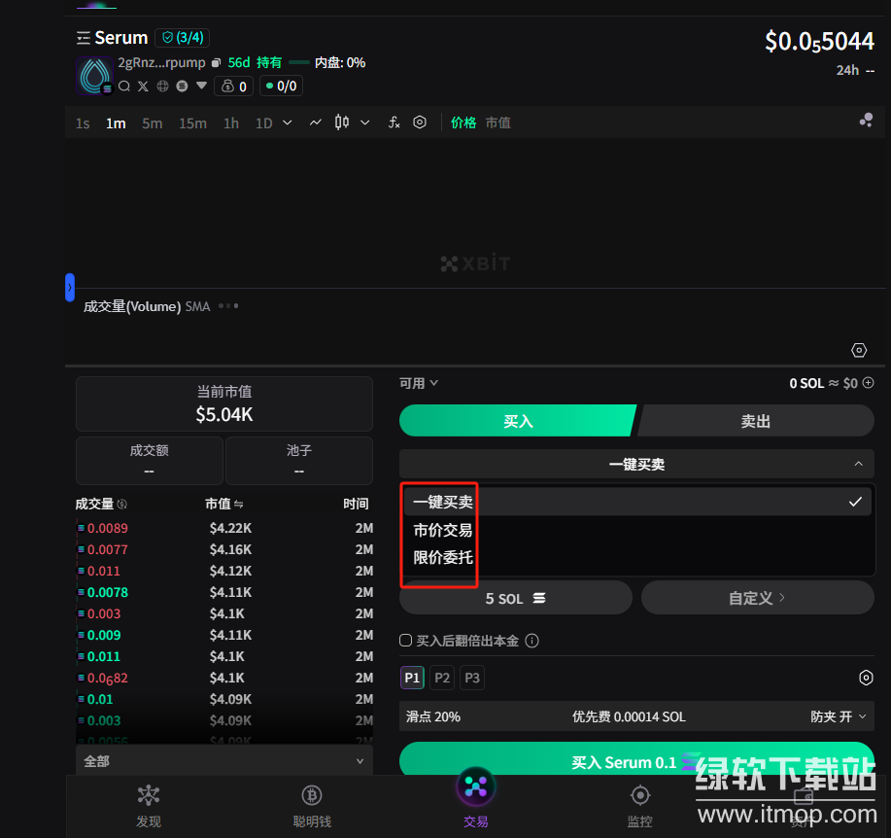Image resolution: width=891 pixels, height=838 pixels.
Task: Open the 聪明钱 smart money bitcoin icon
Action: (x=312, y=795)
